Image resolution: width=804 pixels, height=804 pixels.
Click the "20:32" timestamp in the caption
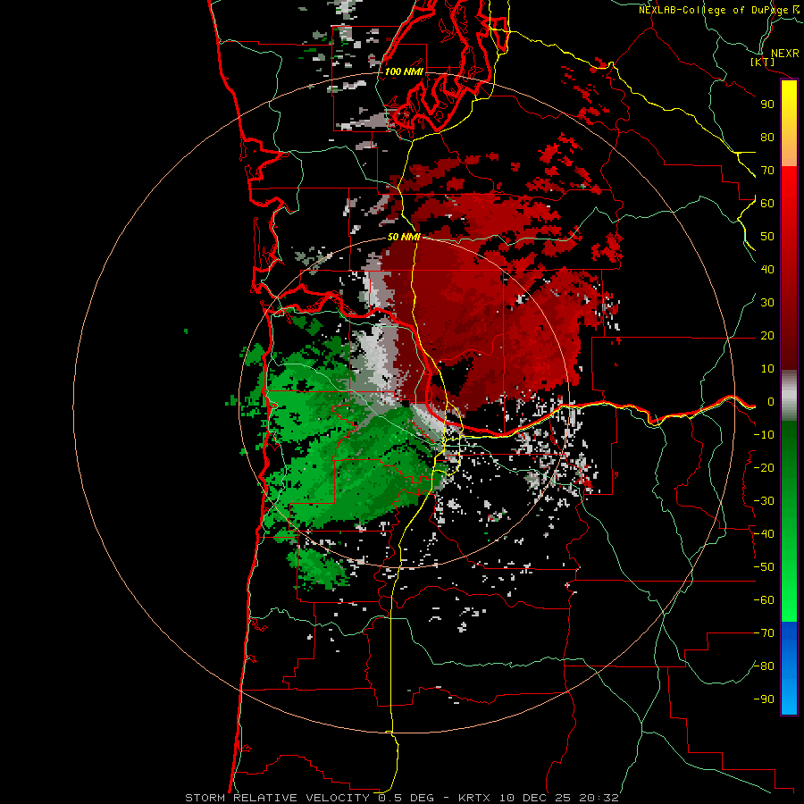point(599,798)
